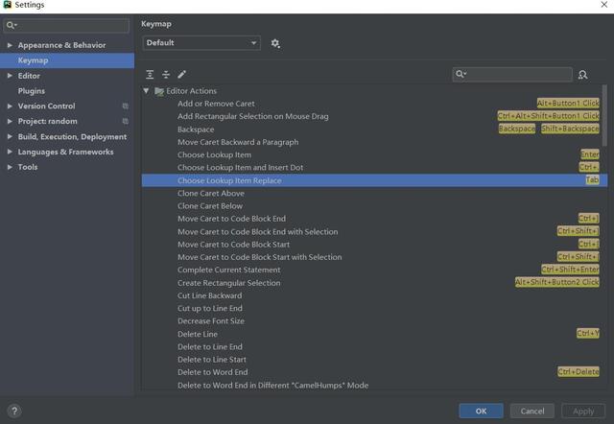Click the Cancel button
Screen dimensions: 614x424
click(532, 412)
